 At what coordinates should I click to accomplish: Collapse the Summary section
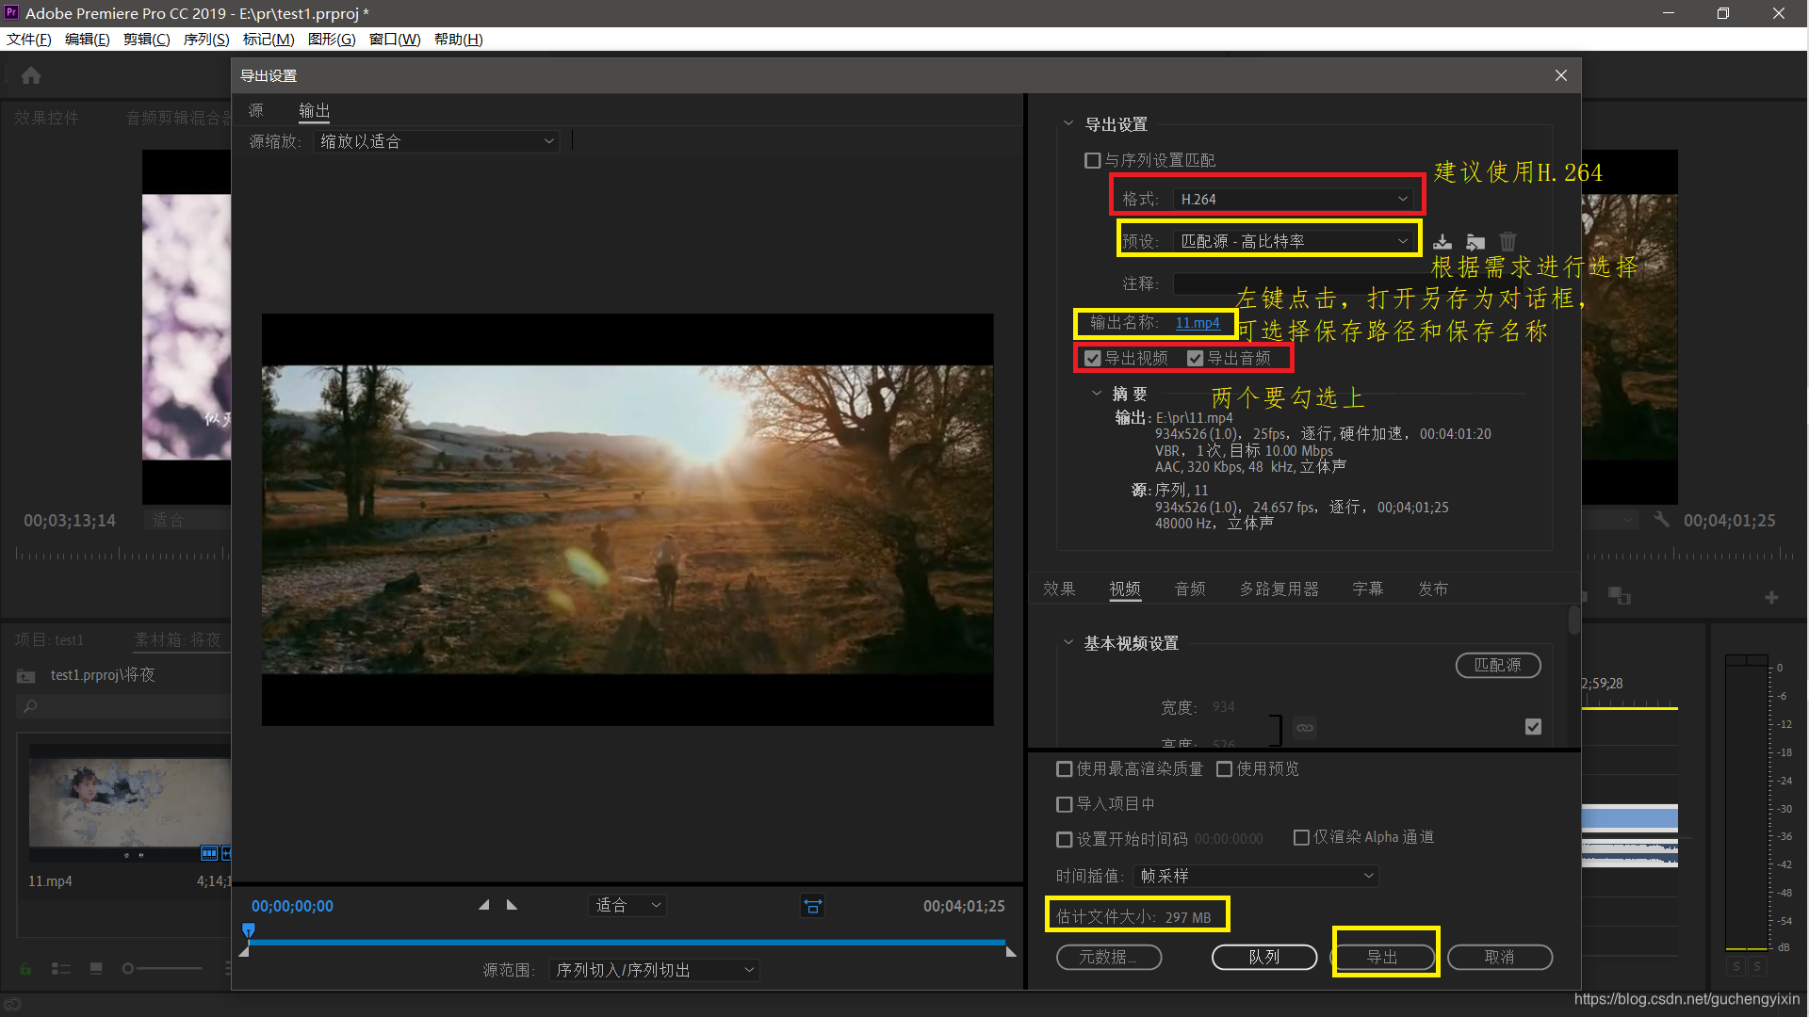coord(1096,394)
